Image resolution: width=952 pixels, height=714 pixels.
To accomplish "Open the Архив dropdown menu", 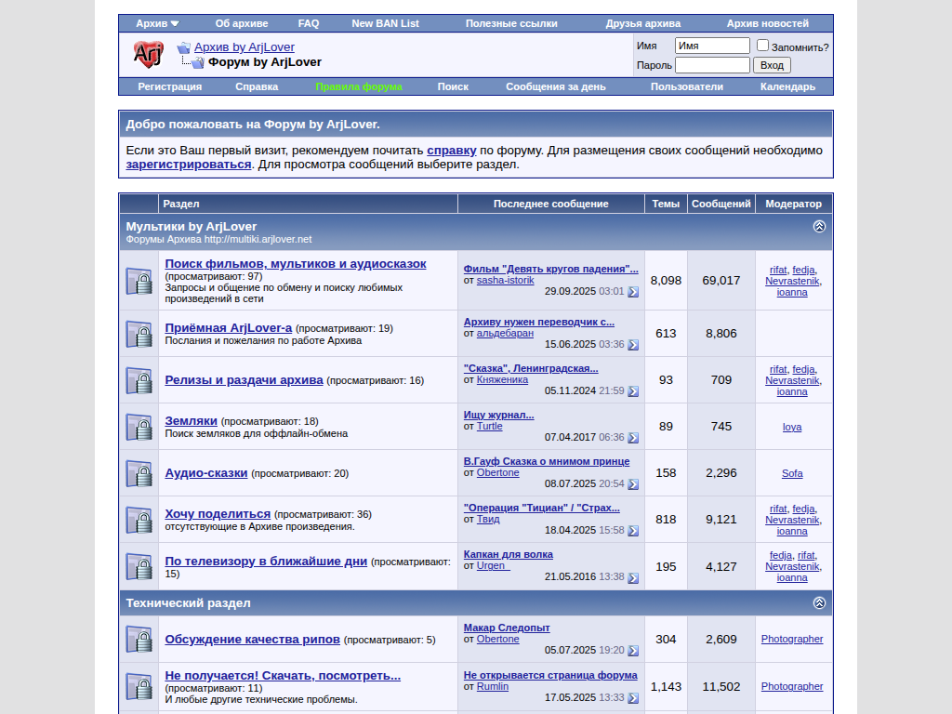I will [x=157, y=23].
